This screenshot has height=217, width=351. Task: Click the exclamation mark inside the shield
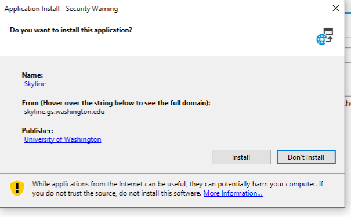pos(17,188)
